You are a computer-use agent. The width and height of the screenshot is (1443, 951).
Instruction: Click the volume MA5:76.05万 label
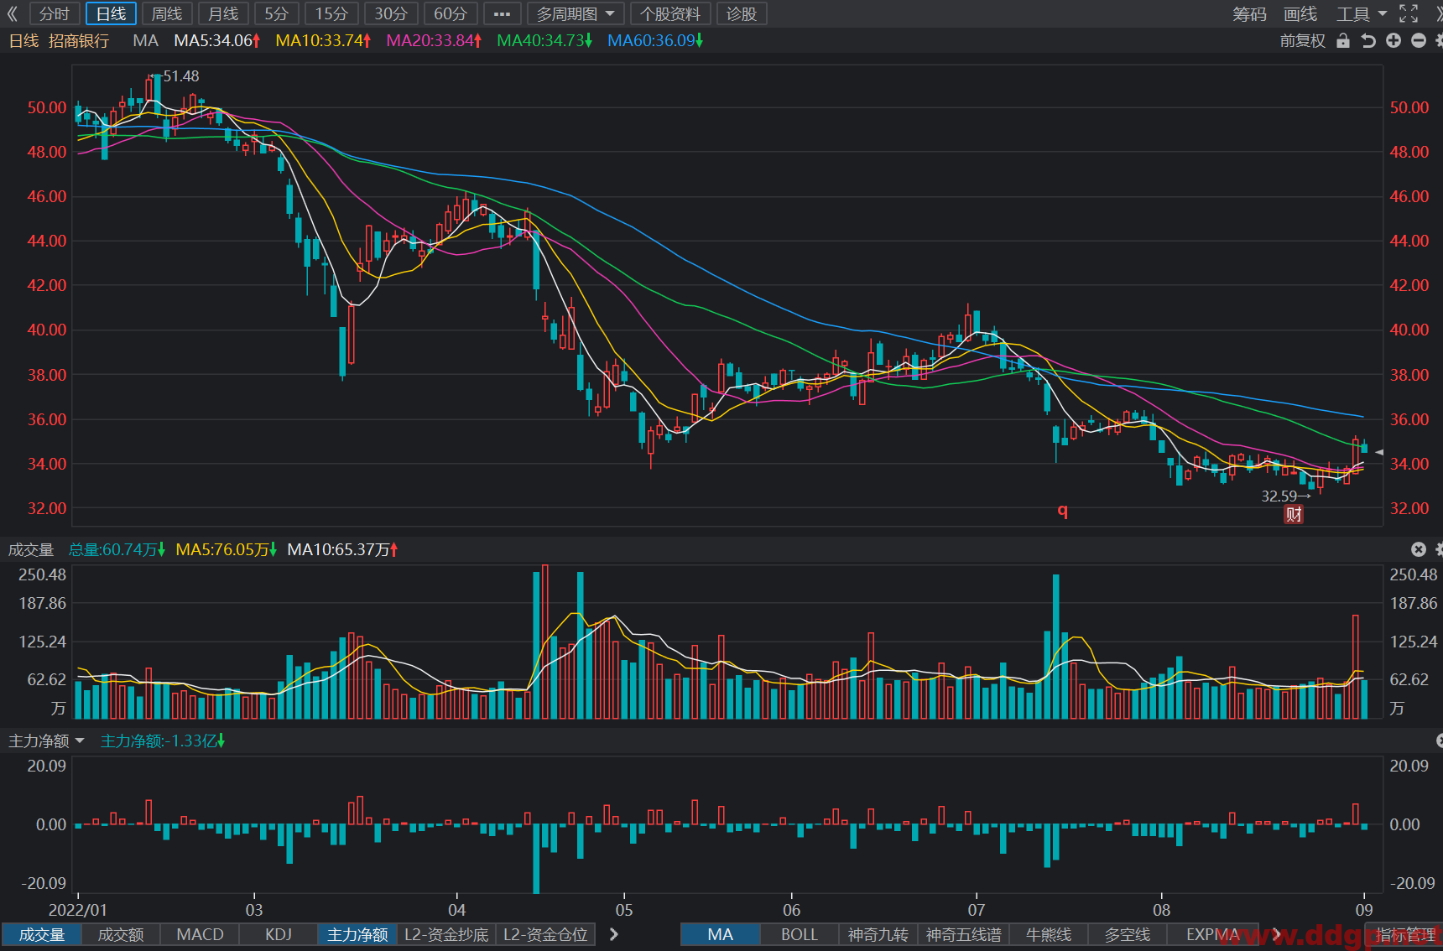(227, 549)
